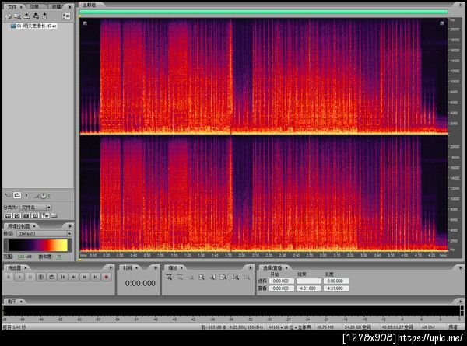Toggle show video files filter button
The image size is (467, 346).
26,215
